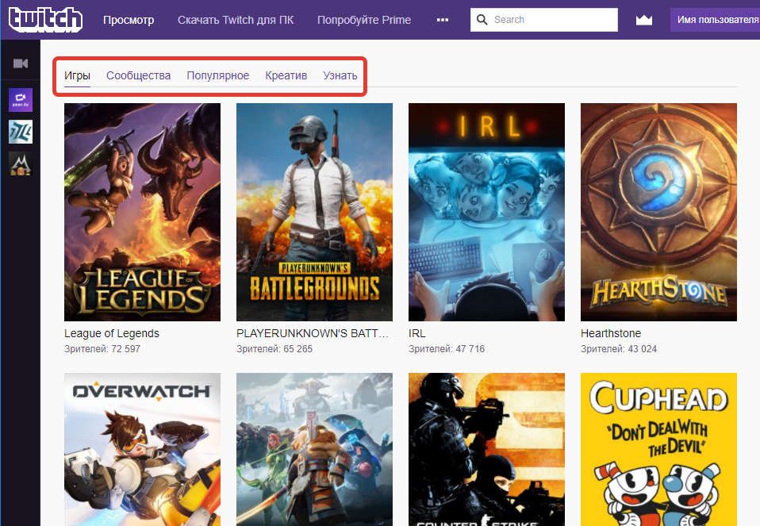This screenshot has width=760, height=526.
Task: Click into the Search field
Action: click(x=544, y=20)
